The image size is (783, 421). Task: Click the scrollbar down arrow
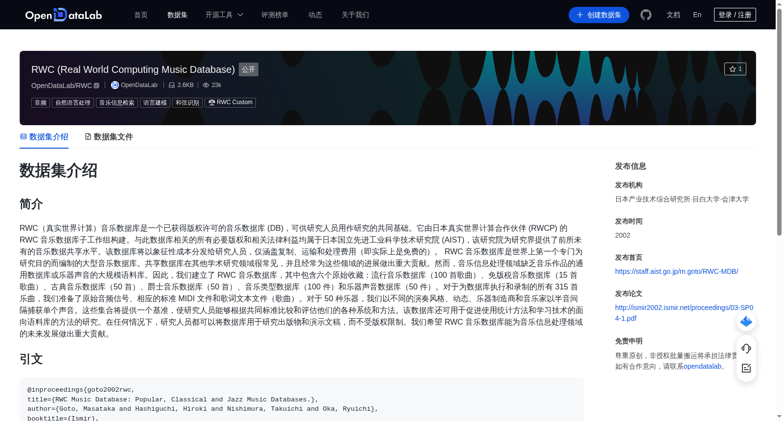click(779, 417)
